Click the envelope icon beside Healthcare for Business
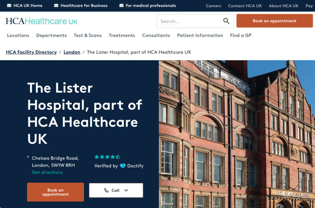315x208 pixels. point(56,6)
